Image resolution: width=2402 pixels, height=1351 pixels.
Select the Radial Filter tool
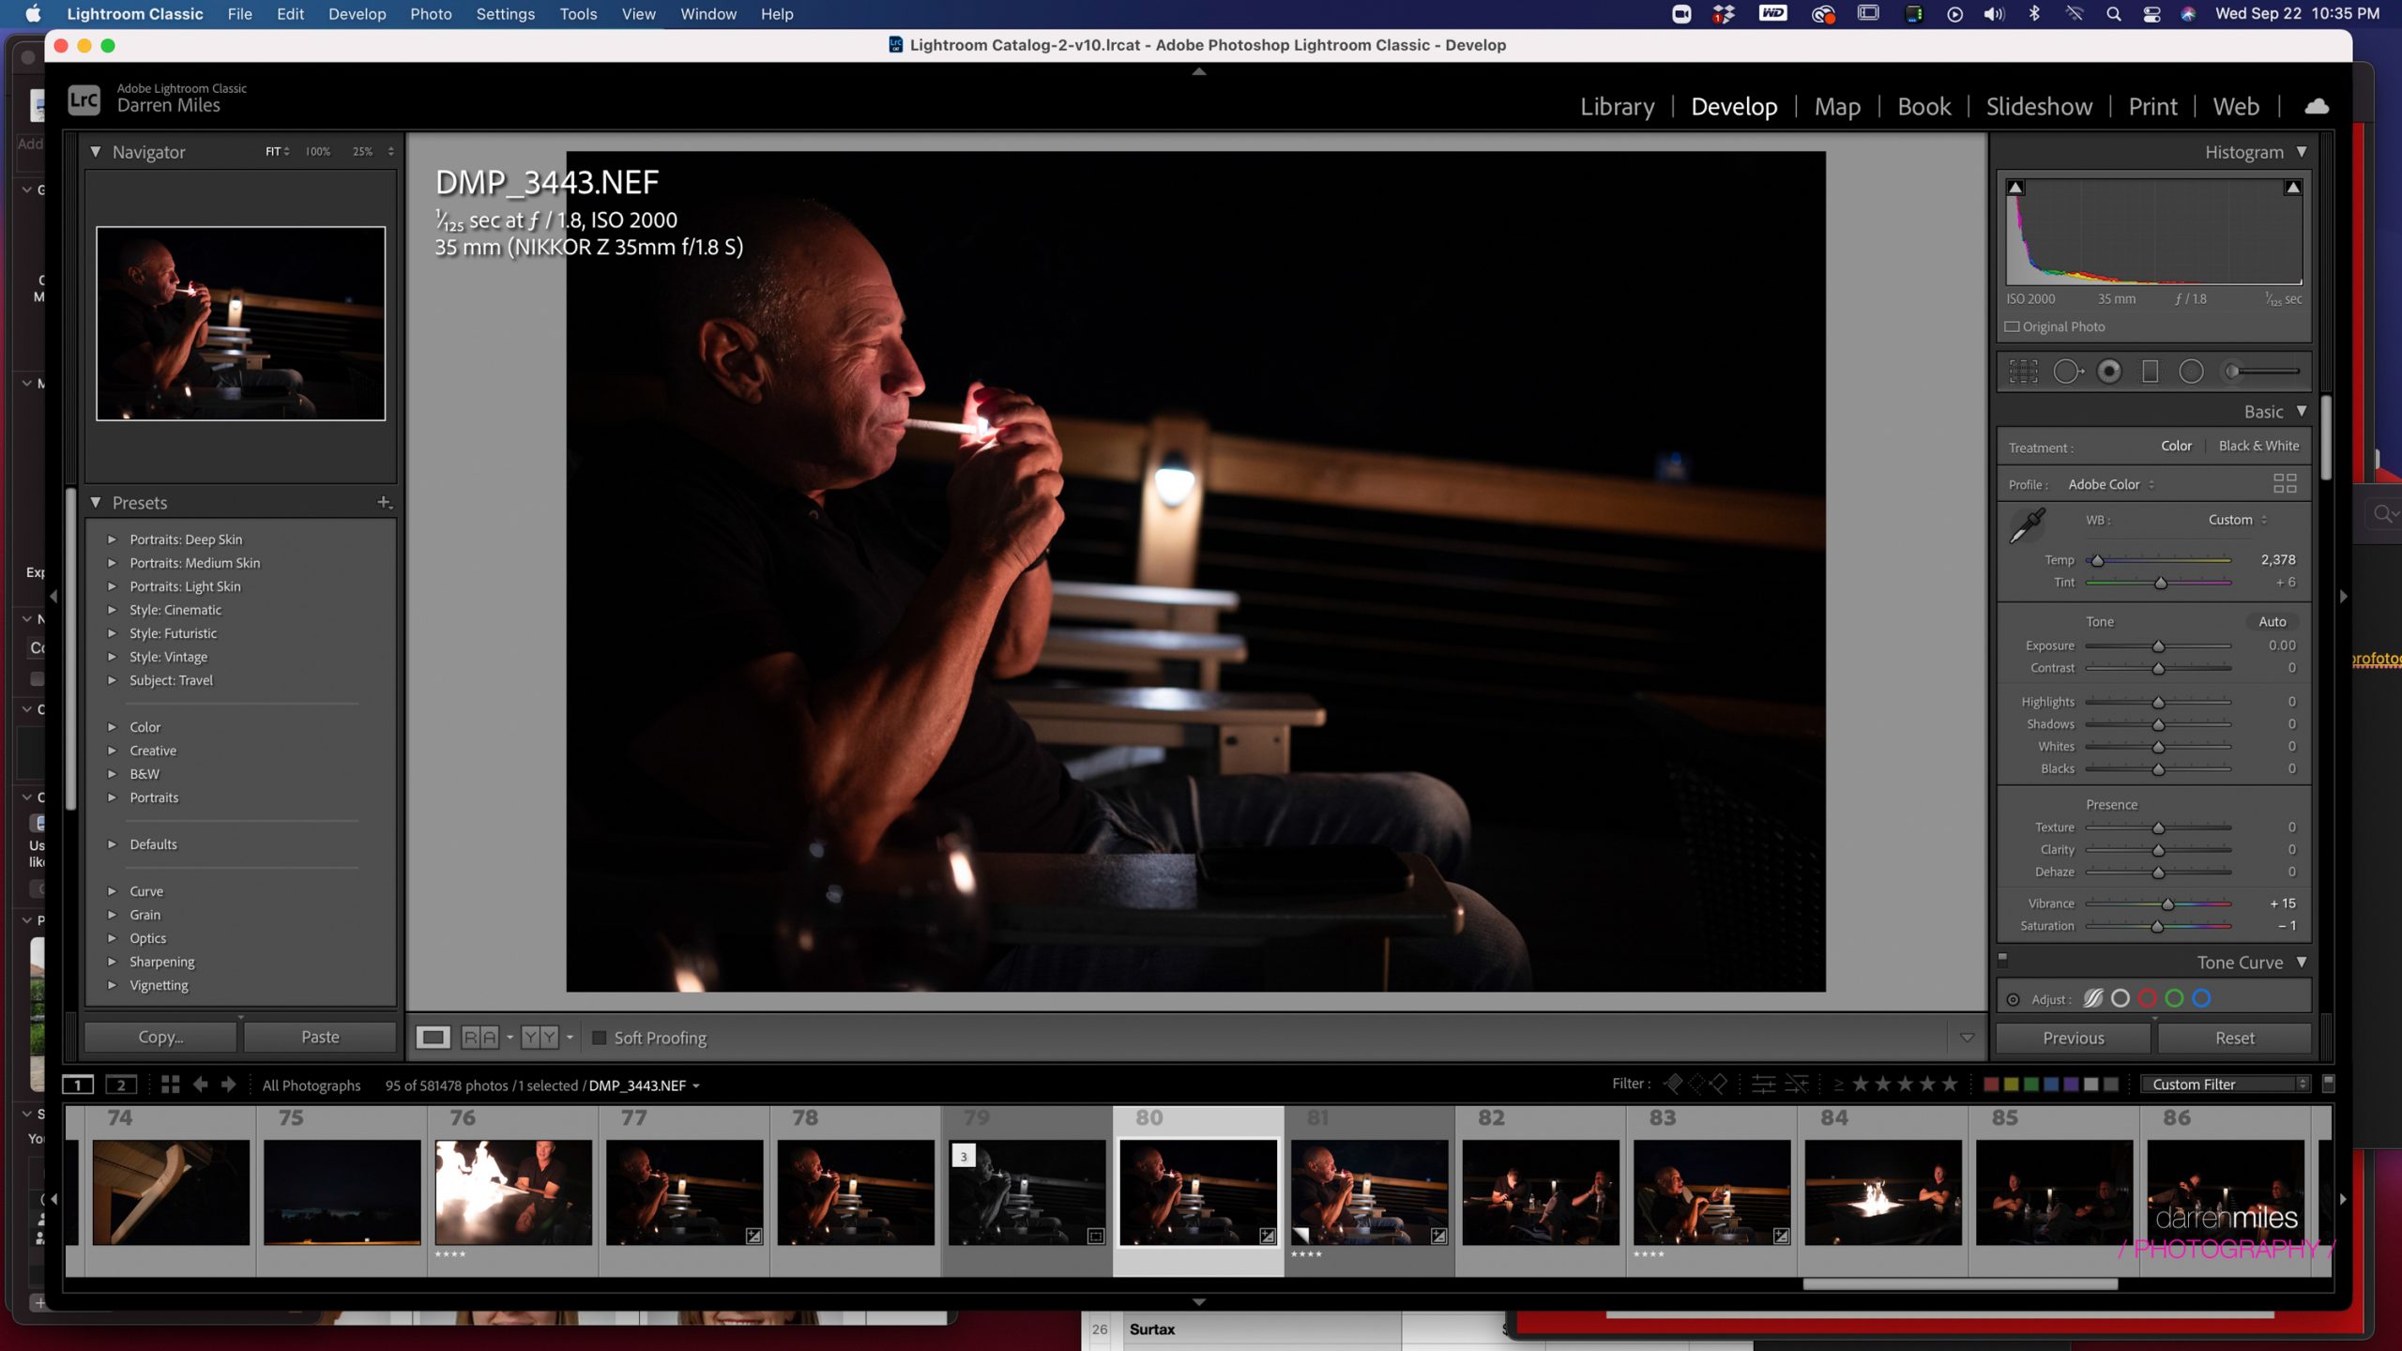[x=2191, y=372]
